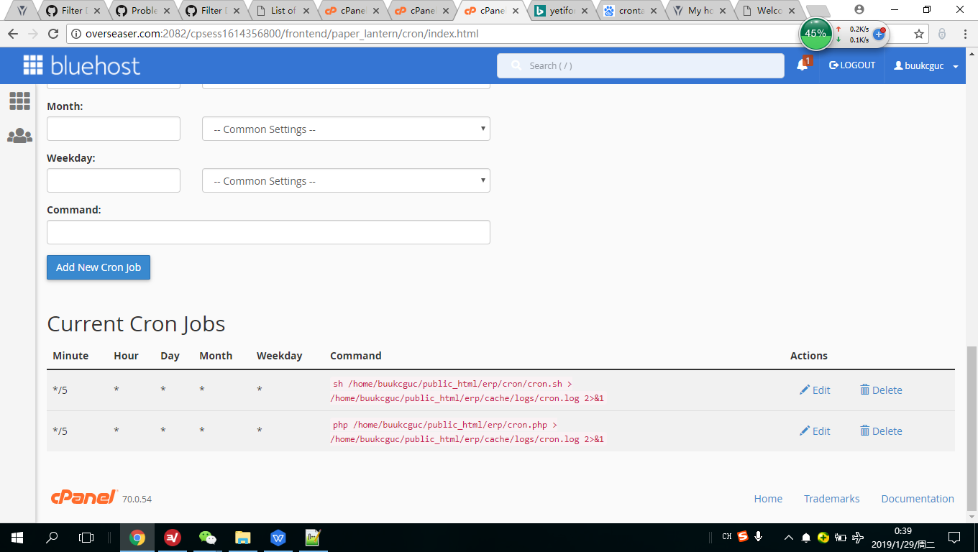Expand the buukcguc user menu
The image size is (978, 552).
[926, 65]
